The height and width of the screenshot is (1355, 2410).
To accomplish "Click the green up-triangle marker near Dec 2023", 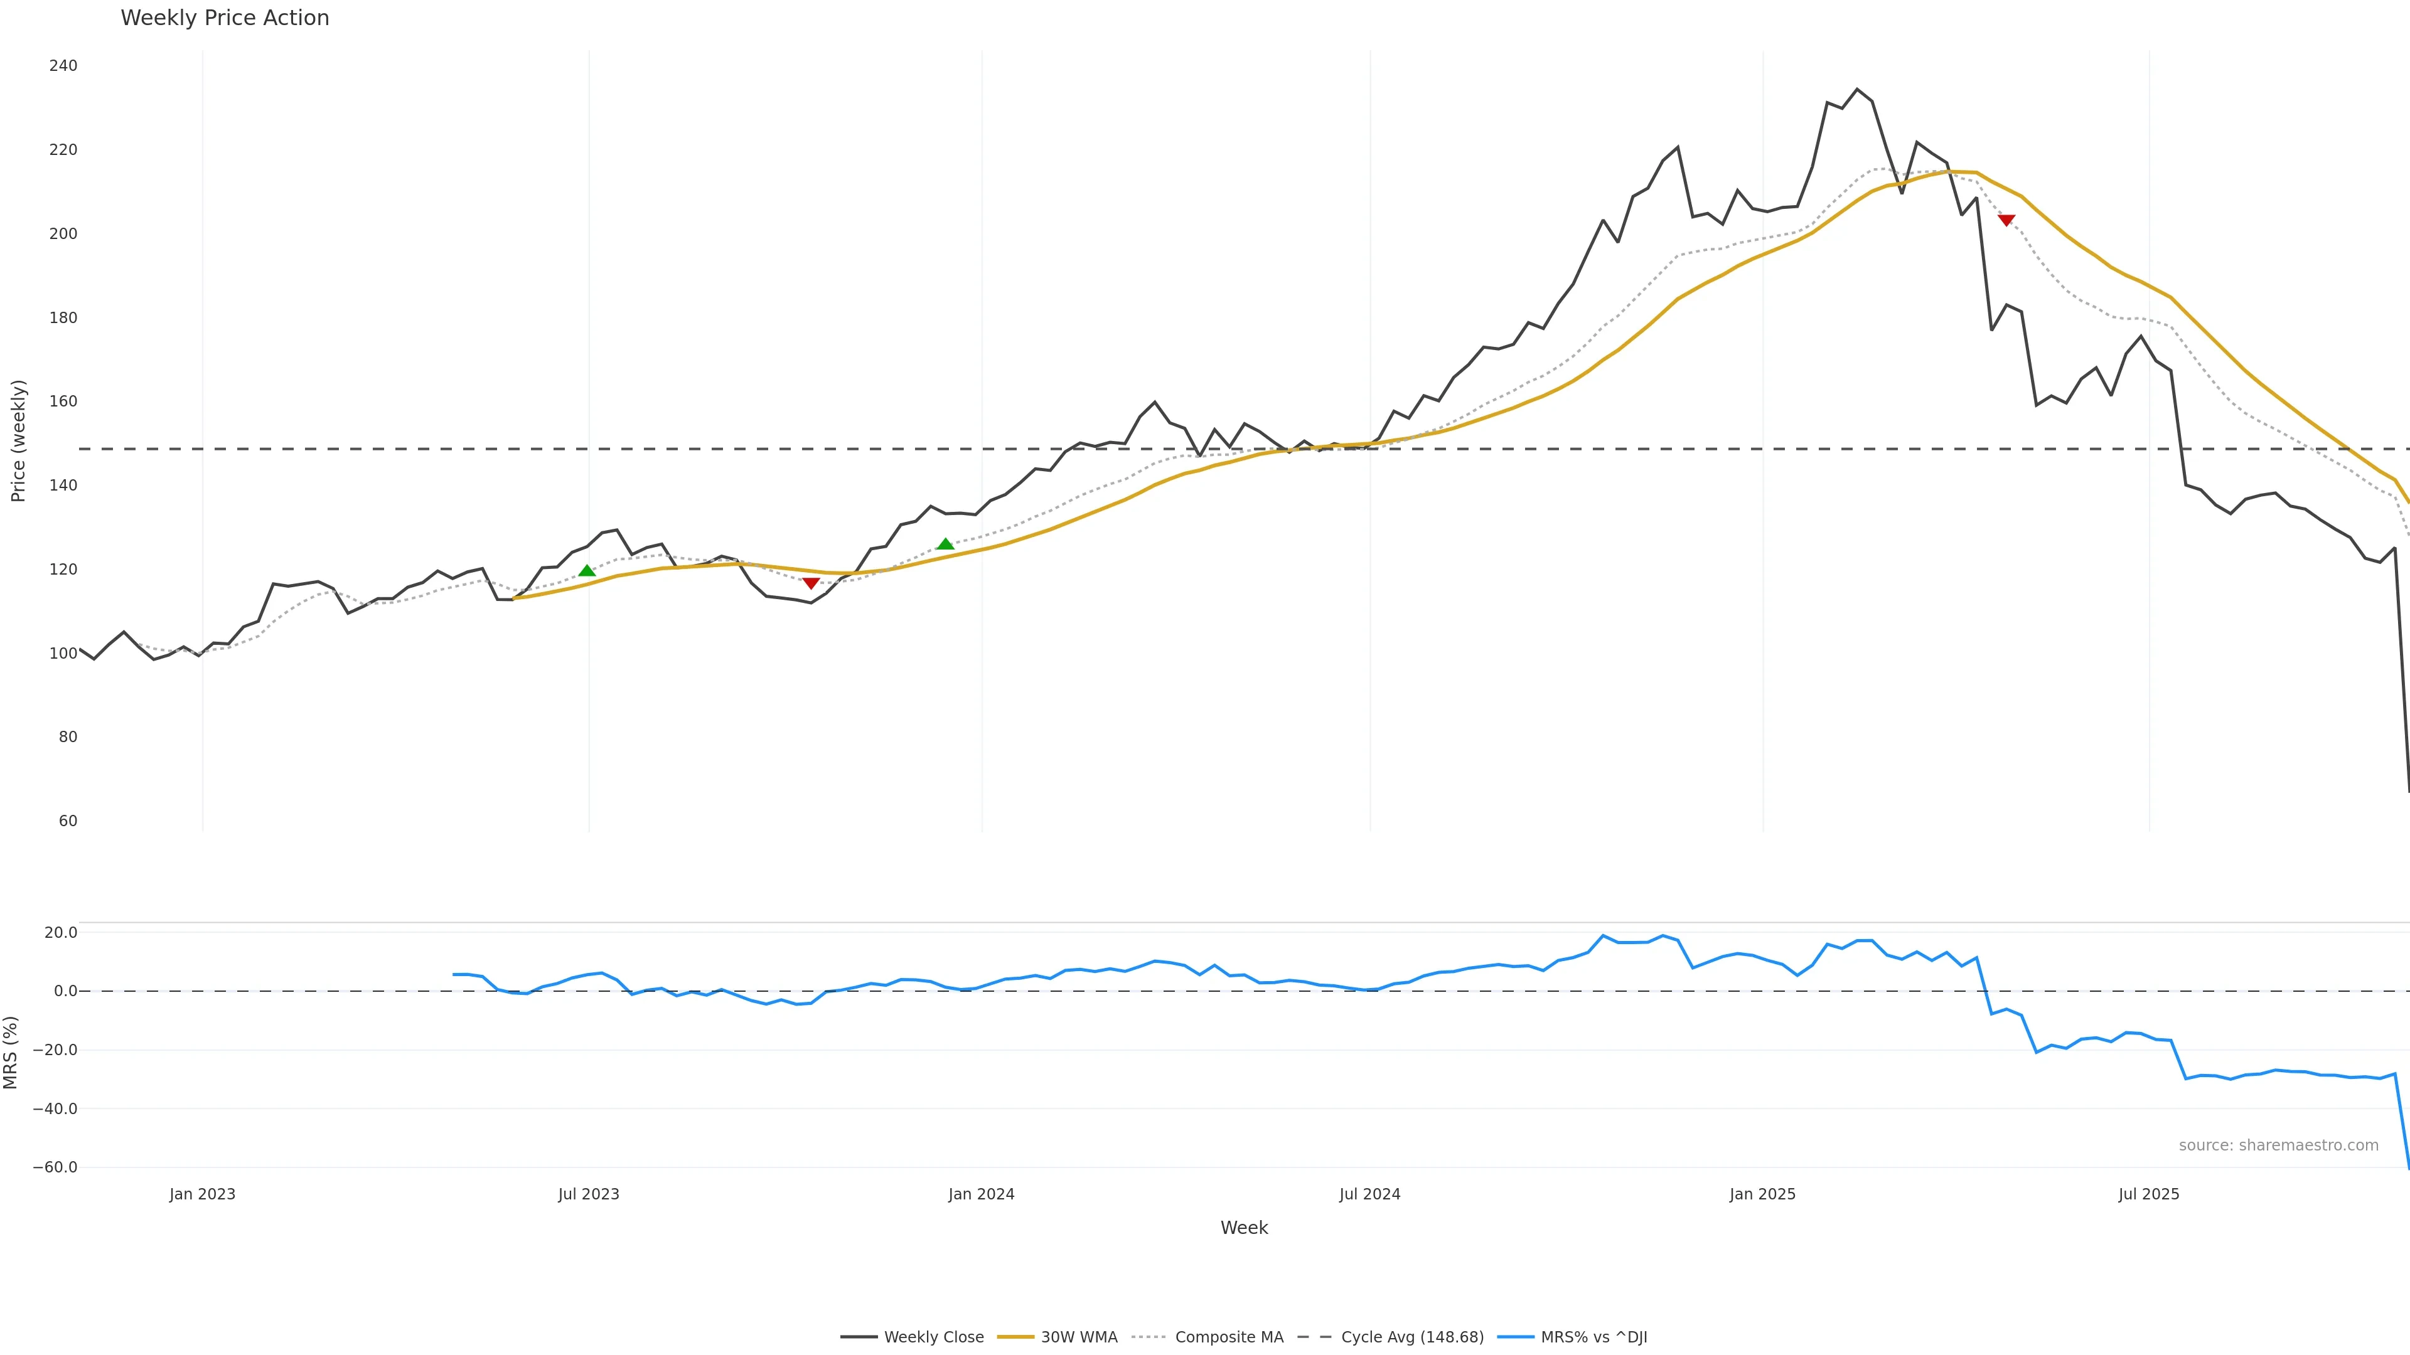I will [945, 545].
